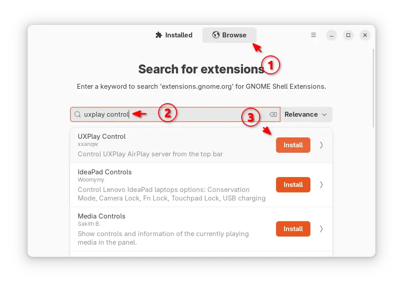Click the puzzle piece Installed icon

[x=159, y=35]
